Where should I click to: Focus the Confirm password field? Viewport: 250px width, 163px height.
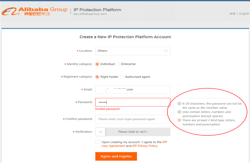[132, 119]
